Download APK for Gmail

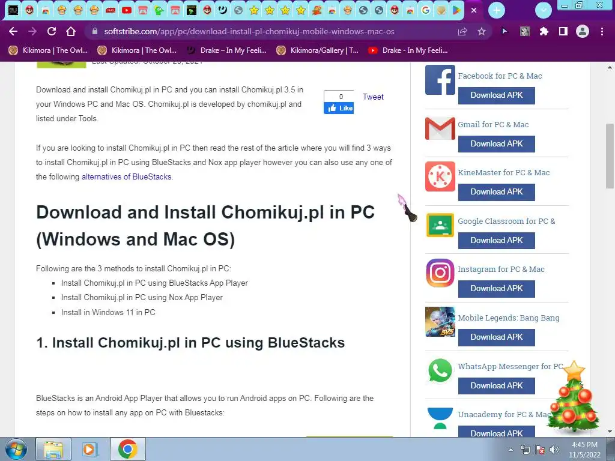(x=497, y=144)
